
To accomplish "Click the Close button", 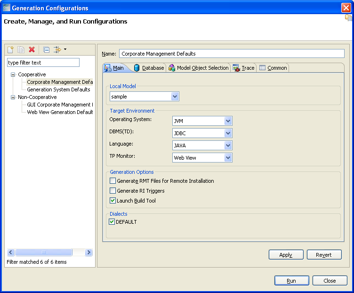I will pos(330,281).
